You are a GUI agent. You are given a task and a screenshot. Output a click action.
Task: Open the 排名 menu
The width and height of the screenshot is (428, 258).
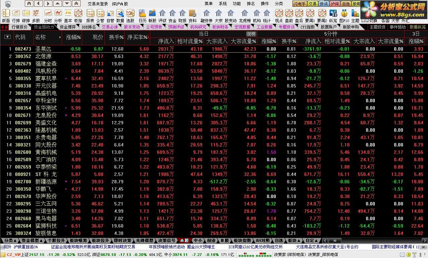pos(251,4)
